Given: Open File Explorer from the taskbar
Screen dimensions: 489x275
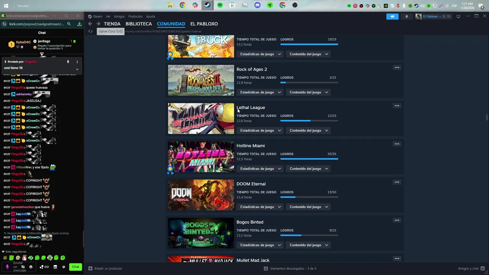Looking at the screenshot, I should coord(170,5).
